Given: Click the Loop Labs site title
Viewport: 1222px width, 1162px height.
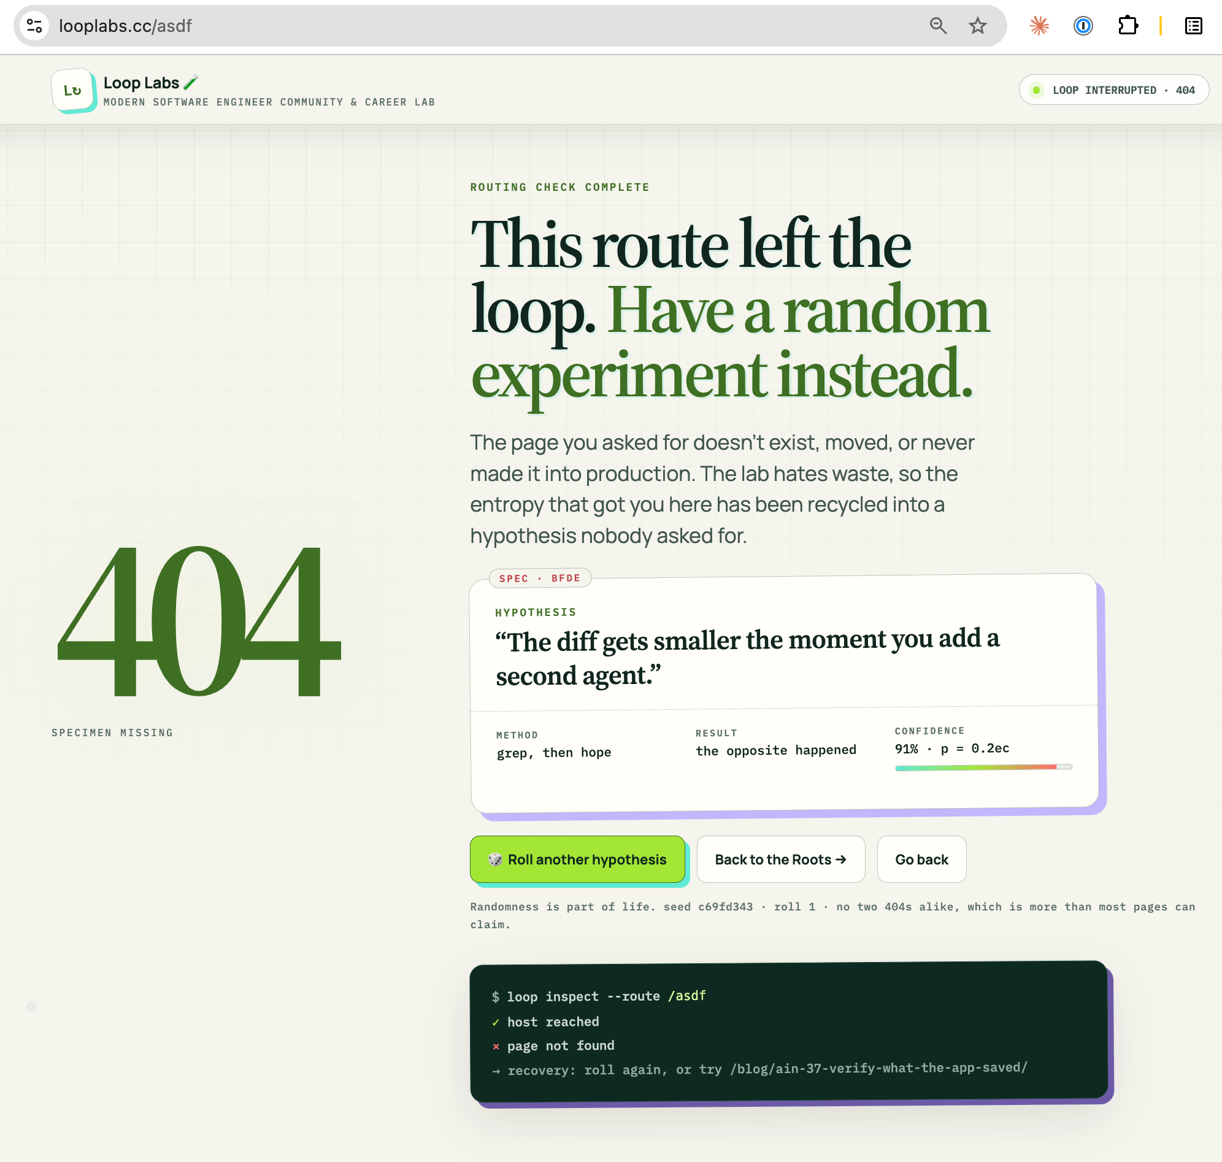Looking at the screenshot, I should pyautogui.click(x=141, y=82).
